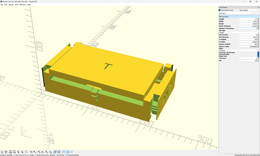Image resolution: width=260 pixels, height=156 pixels.
Task: Click the T label on box lid
Action: 108,66
